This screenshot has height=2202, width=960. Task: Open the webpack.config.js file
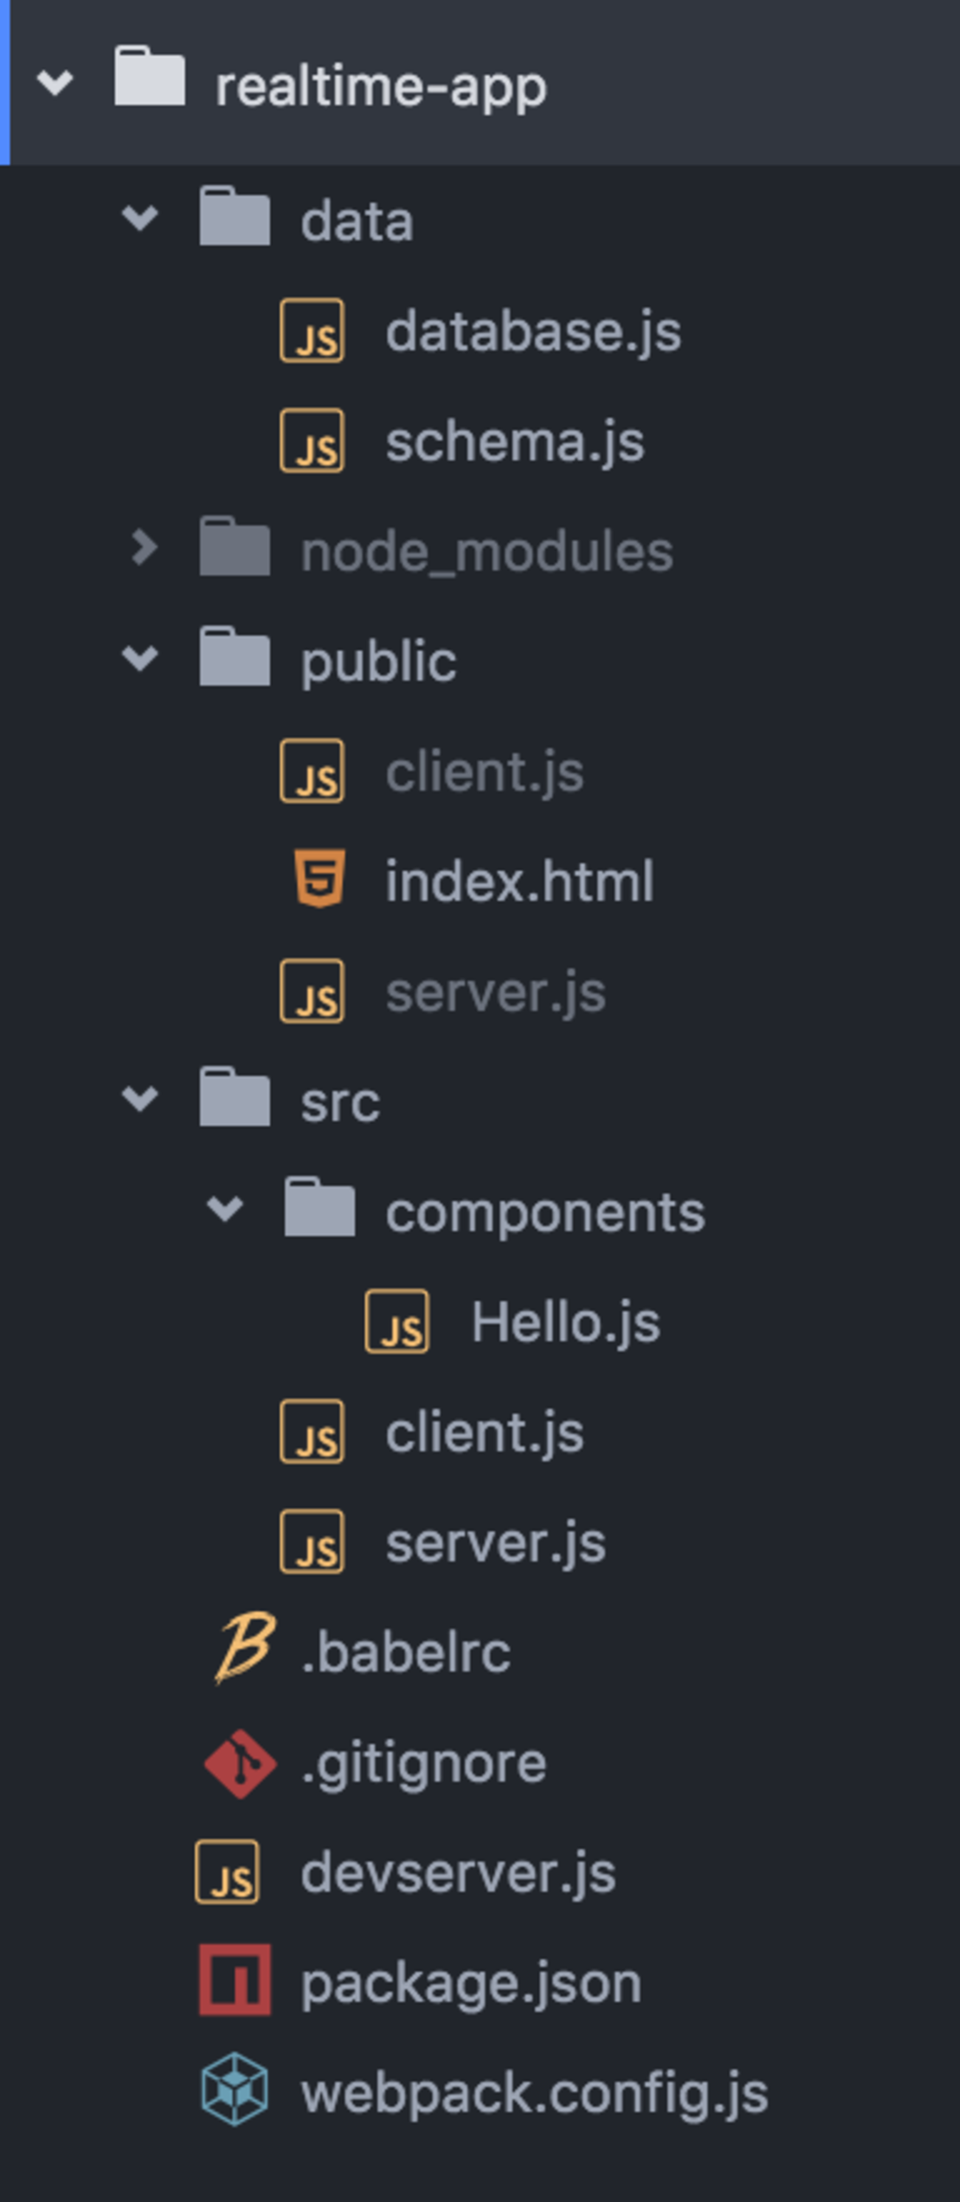point(534,2093)
